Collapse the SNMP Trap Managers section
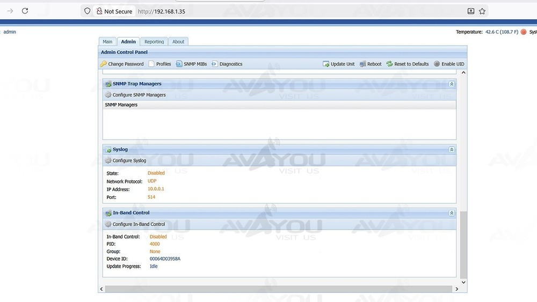 pos(452,84)
